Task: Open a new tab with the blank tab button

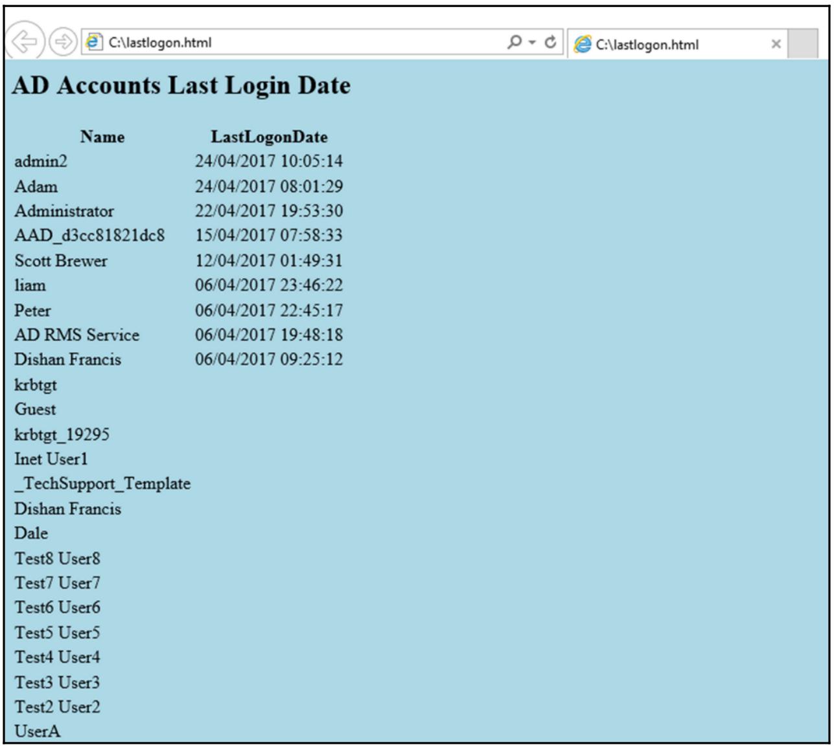Action: pos(802,44)
